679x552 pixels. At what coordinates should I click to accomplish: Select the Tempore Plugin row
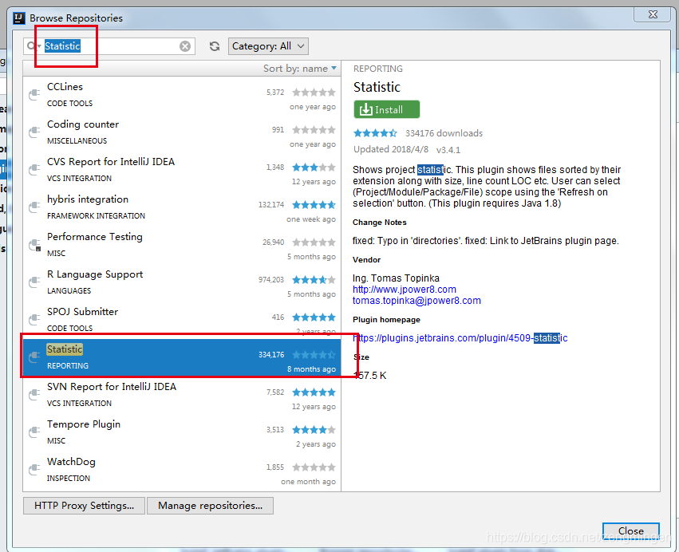[x=182, y=432]
